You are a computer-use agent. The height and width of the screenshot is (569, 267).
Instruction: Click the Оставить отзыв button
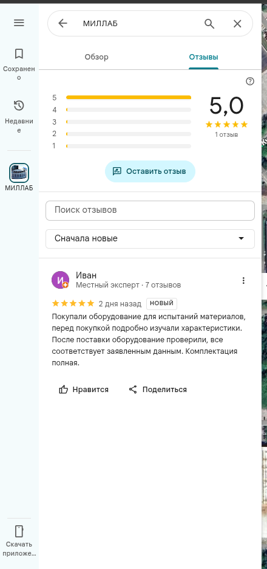[x=150, y=171]
